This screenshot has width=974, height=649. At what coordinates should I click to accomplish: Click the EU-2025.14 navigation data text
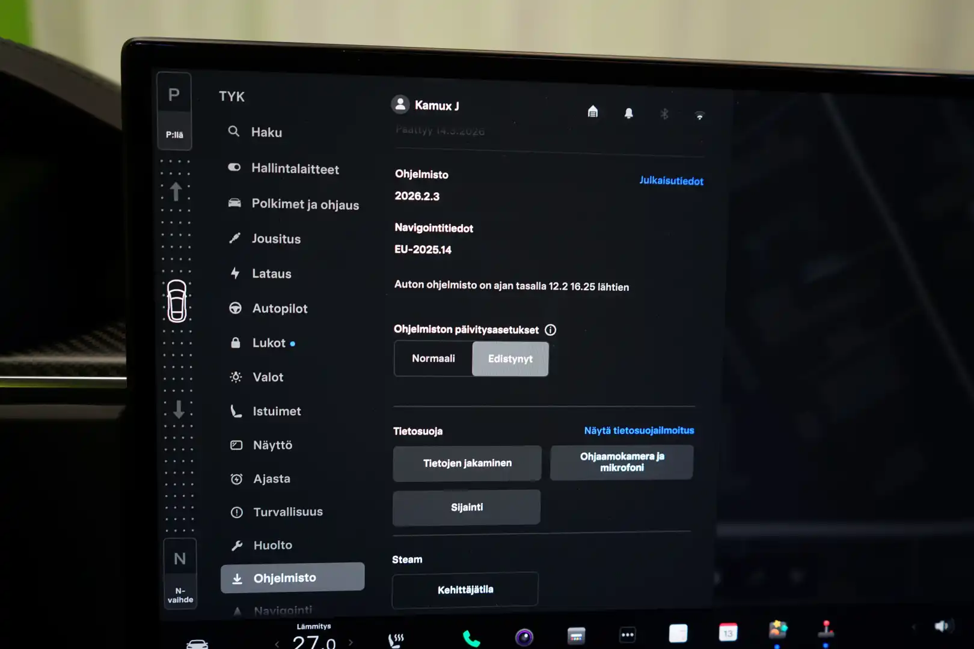point(423,249)
